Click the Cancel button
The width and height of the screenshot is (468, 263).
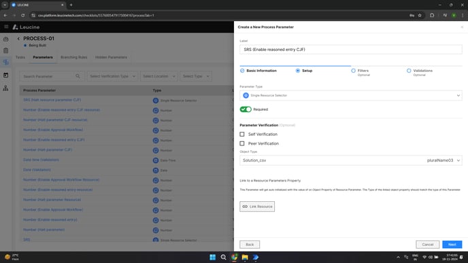click(427, 245)
